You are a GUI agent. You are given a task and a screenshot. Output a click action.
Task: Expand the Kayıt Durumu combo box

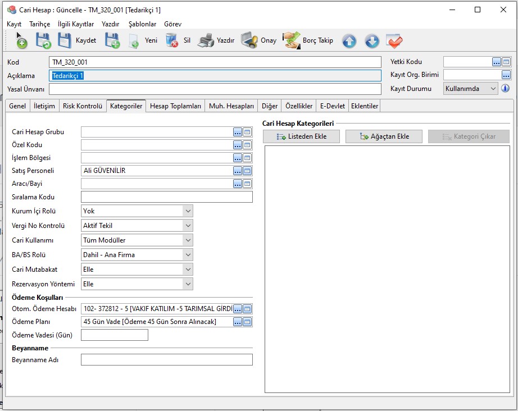[493, 89]
